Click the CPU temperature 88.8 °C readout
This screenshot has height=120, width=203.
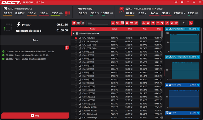[8, 13]
